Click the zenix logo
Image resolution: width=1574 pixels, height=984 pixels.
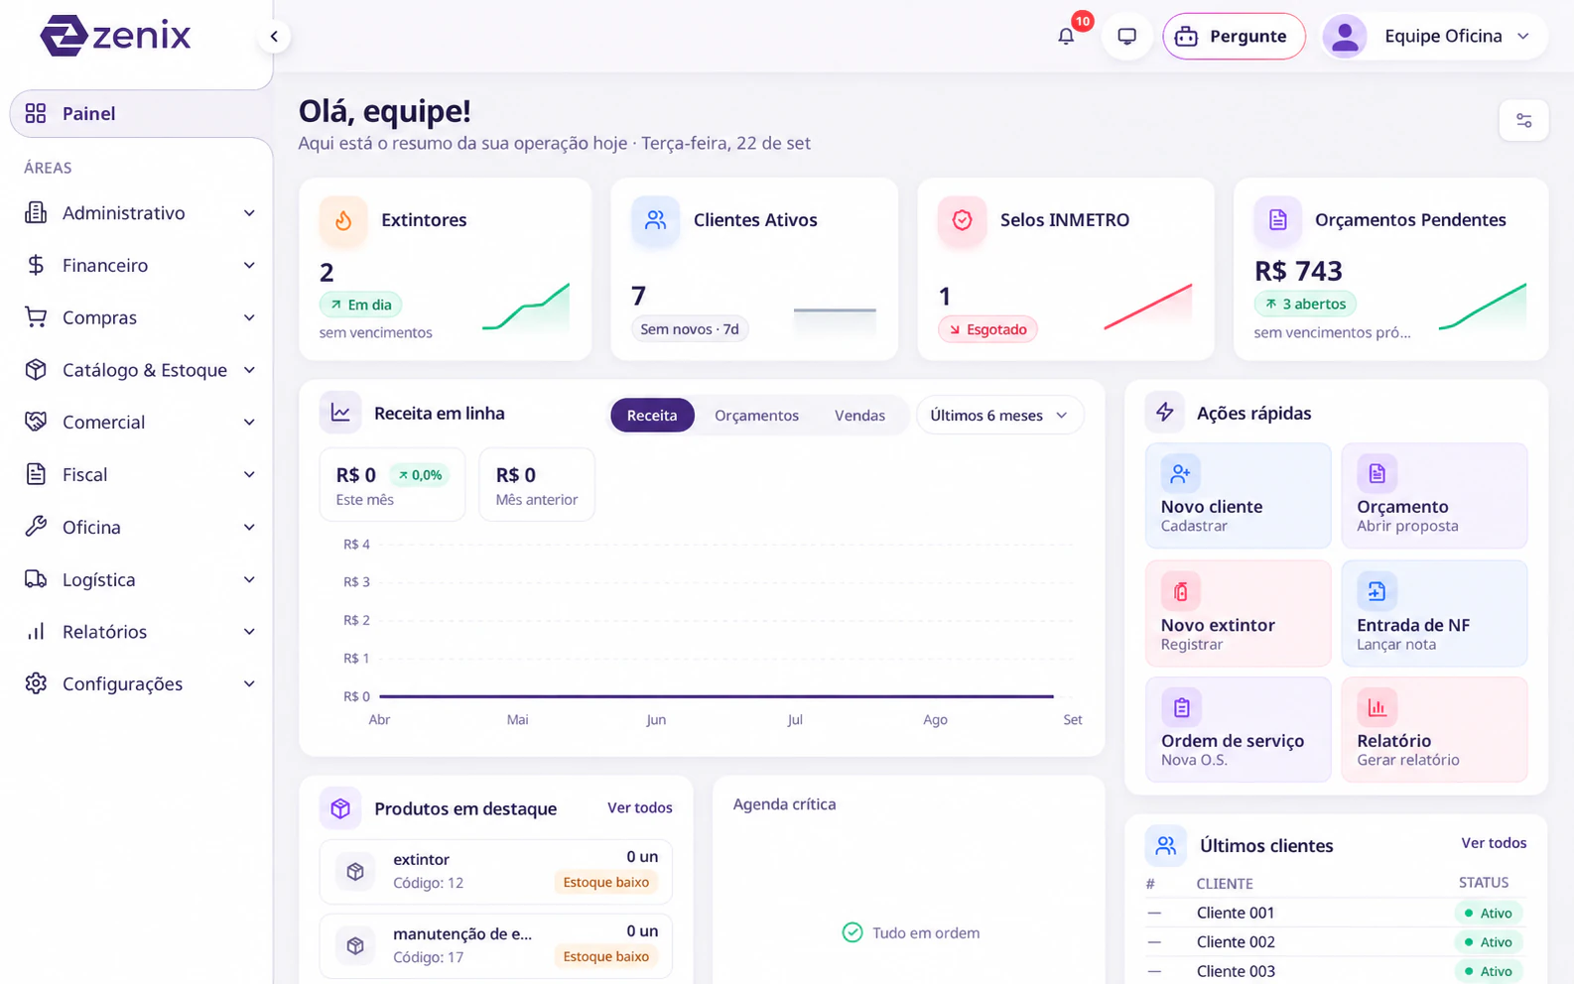point(115,36)
